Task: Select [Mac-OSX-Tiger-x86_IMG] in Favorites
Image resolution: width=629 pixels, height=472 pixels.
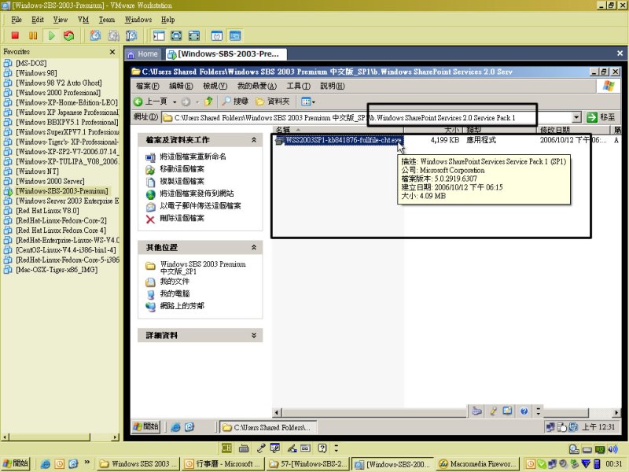Action: pos(57,270)
